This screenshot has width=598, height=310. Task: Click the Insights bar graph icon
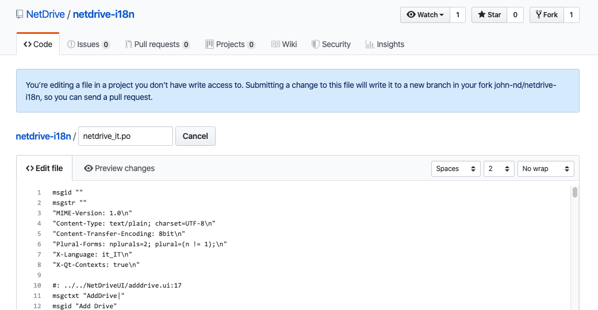point(370,44)
